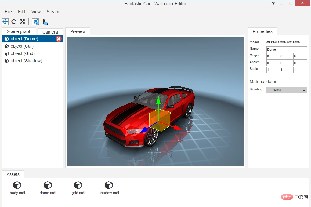Screen dimensions: 311x207
Task: Select object (Car) in scene graph
Action: [22, 46]
